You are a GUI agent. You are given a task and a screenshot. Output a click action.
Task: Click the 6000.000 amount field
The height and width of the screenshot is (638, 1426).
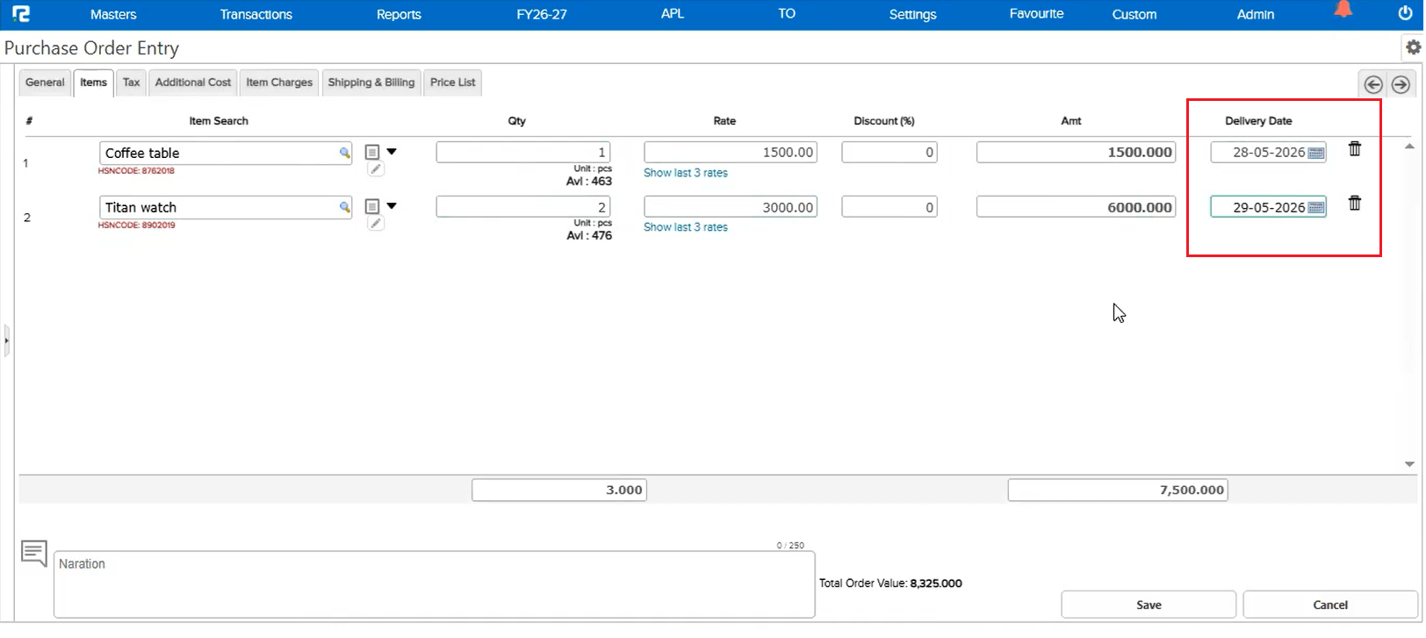(x=1077, y=206)
